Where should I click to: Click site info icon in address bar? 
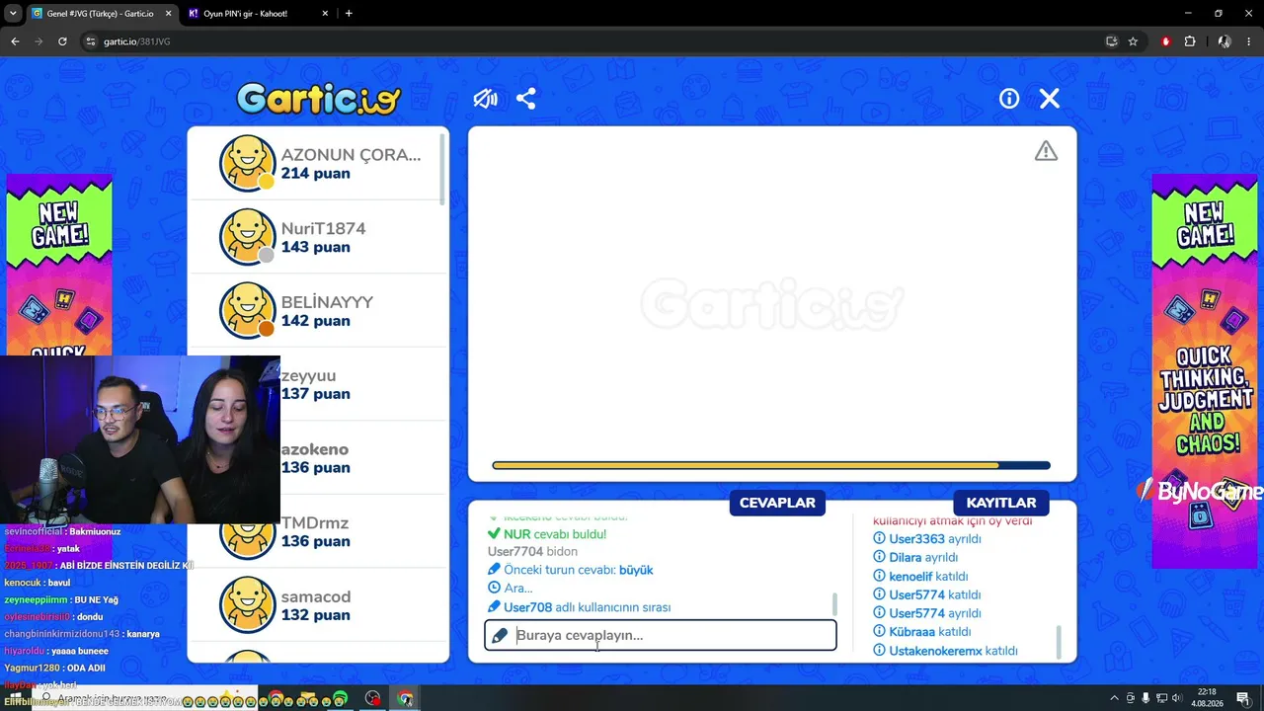pos(91,41)
